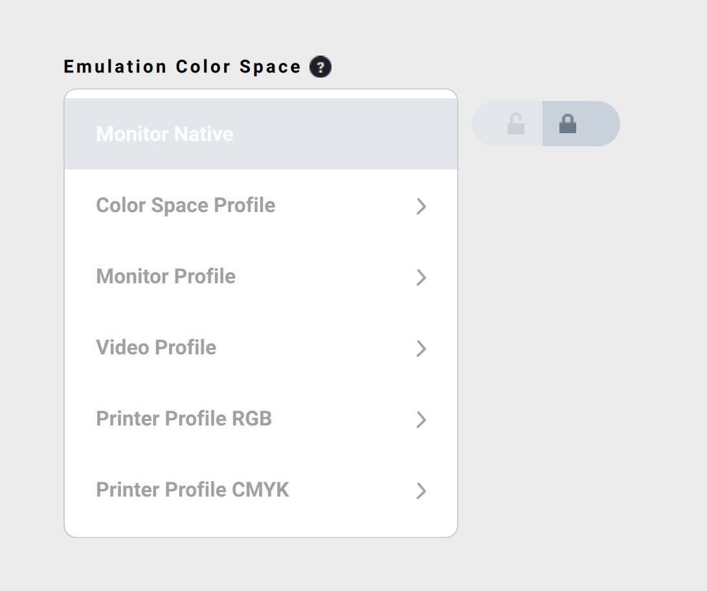Click the Emulation Color Space heading text
Screen dimensions: 707x591
[x=182, y=67]
